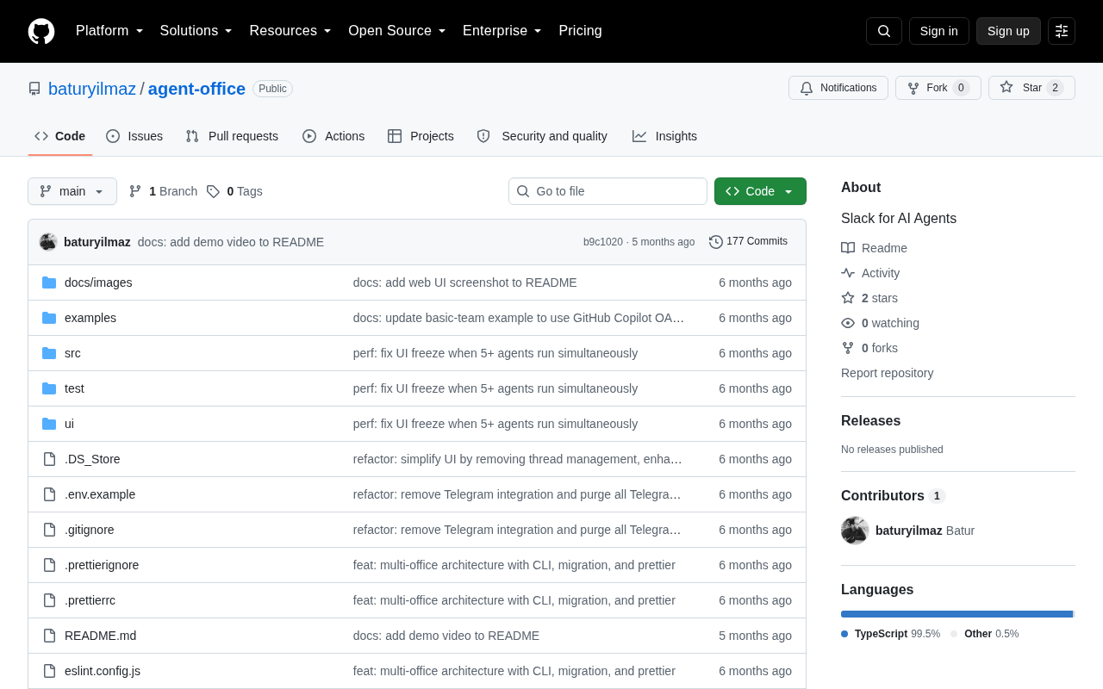Click the Readme book icon in About
The height and width of the screenshot is (689, 1103).
(848, 248)
